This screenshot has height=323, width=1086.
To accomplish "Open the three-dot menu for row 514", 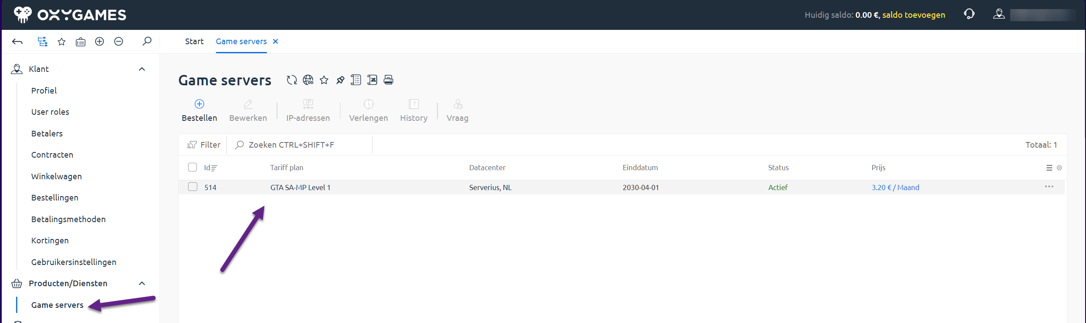I will click(1049, 187).
